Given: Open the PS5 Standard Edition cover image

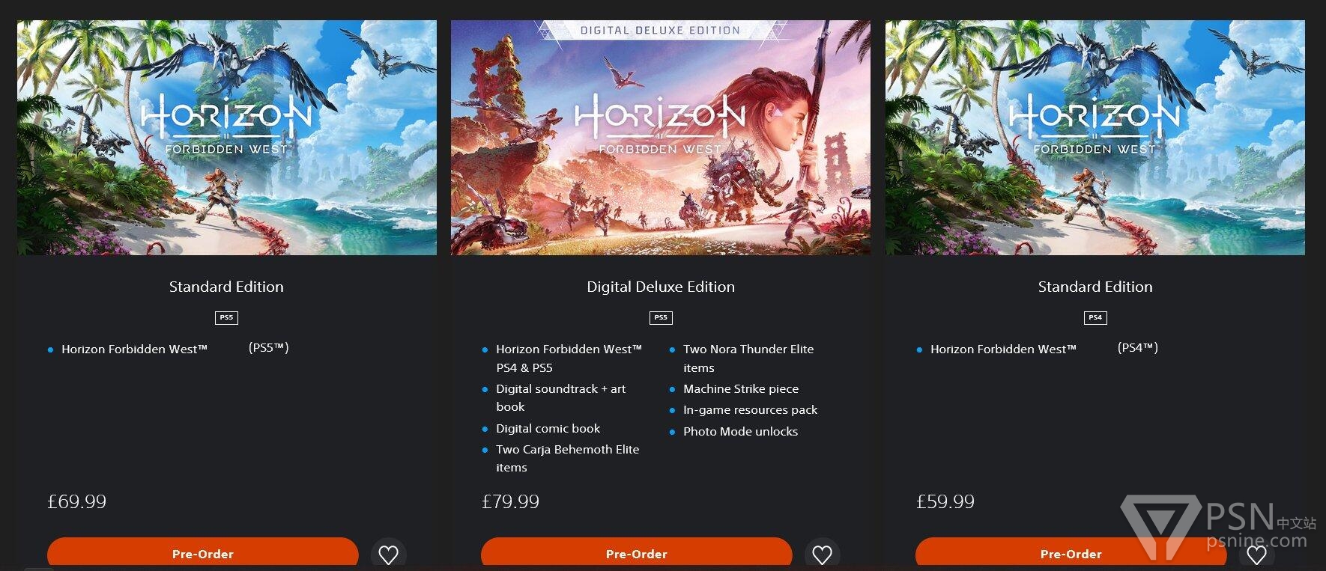Looking at the screenshot, I should [x=227, y=138].
